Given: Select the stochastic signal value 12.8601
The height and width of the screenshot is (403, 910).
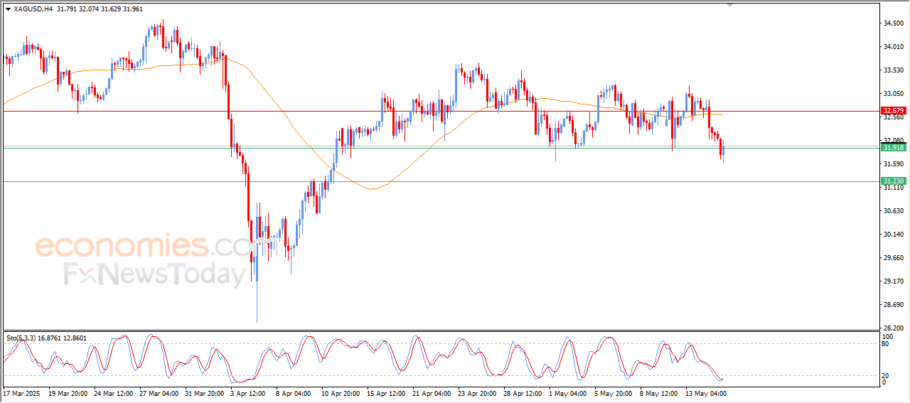Looking at the screenshot, I should pos(75,338).
